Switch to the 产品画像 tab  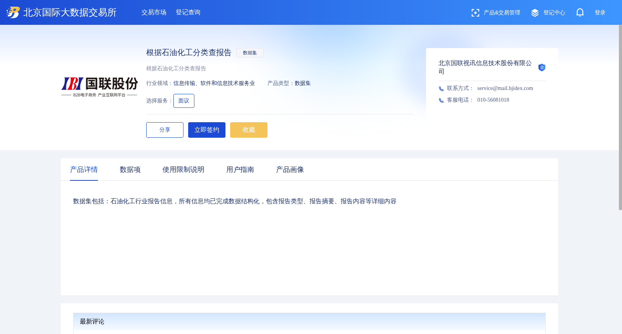click(x=290, y=170)
